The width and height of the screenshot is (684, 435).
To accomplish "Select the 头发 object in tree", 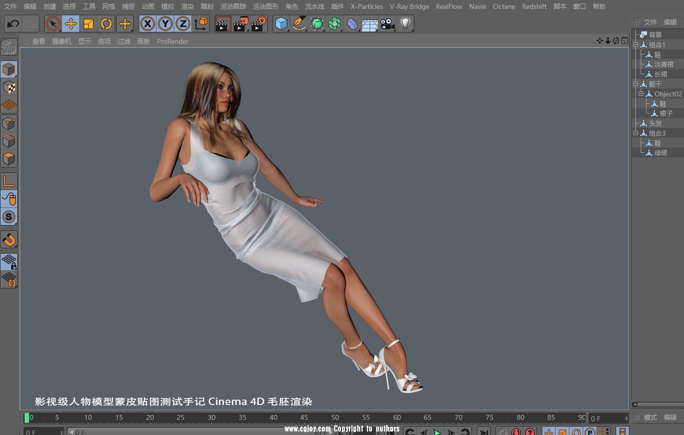I will 655,123.
